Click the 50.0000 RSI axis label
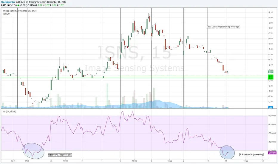 [272, 133]
